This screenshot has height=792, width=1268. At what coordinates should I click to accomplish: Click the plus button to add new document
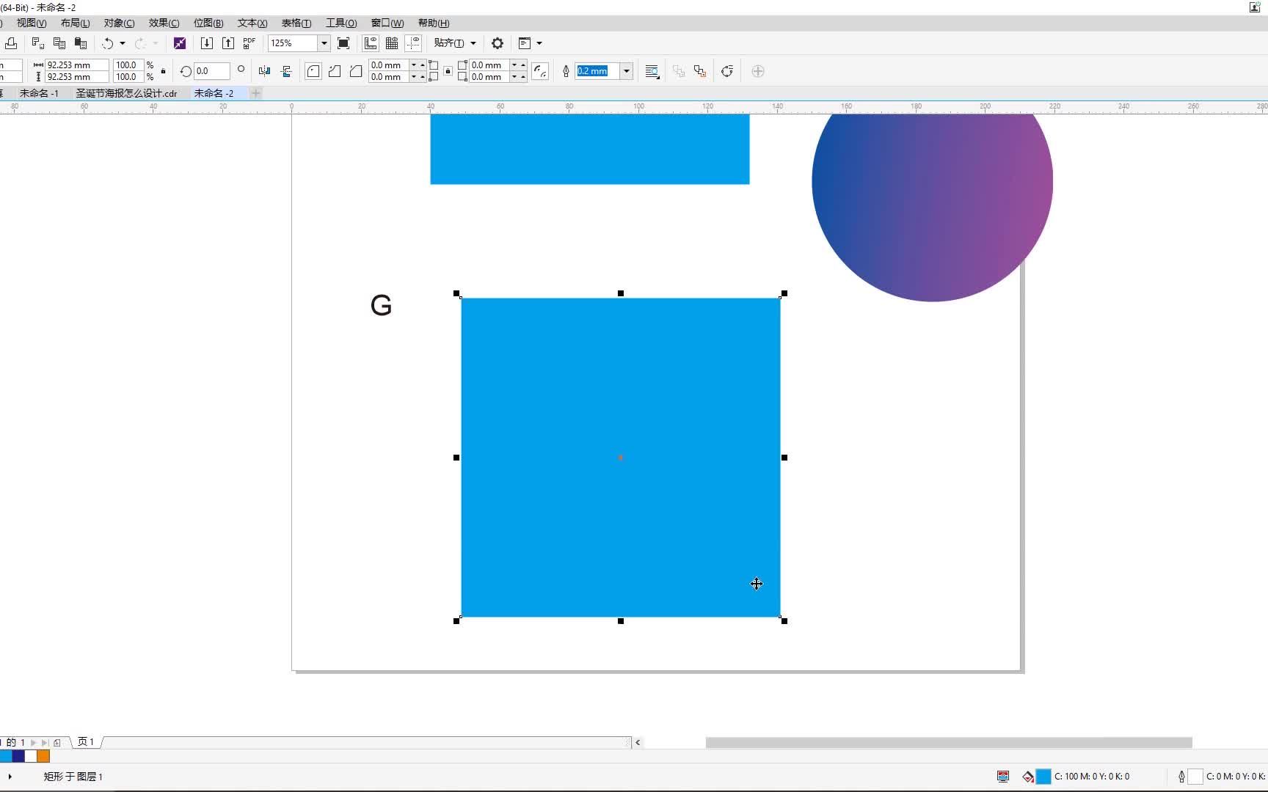[x=255, y=93]
